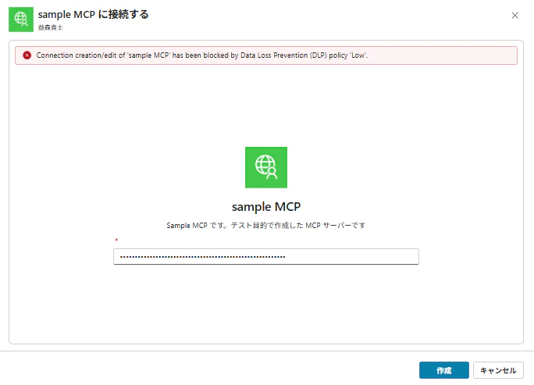Select the DLP policy blocked error message

pyautogui.click(x=202, y=55)
